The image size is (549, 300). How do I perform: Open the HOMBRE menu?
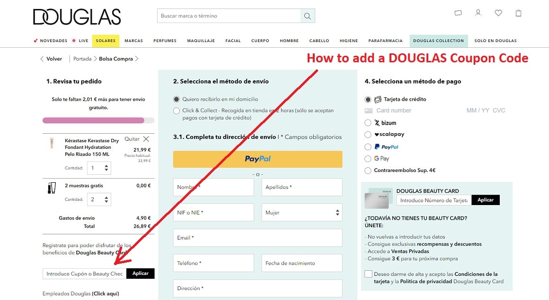(289, 41)
